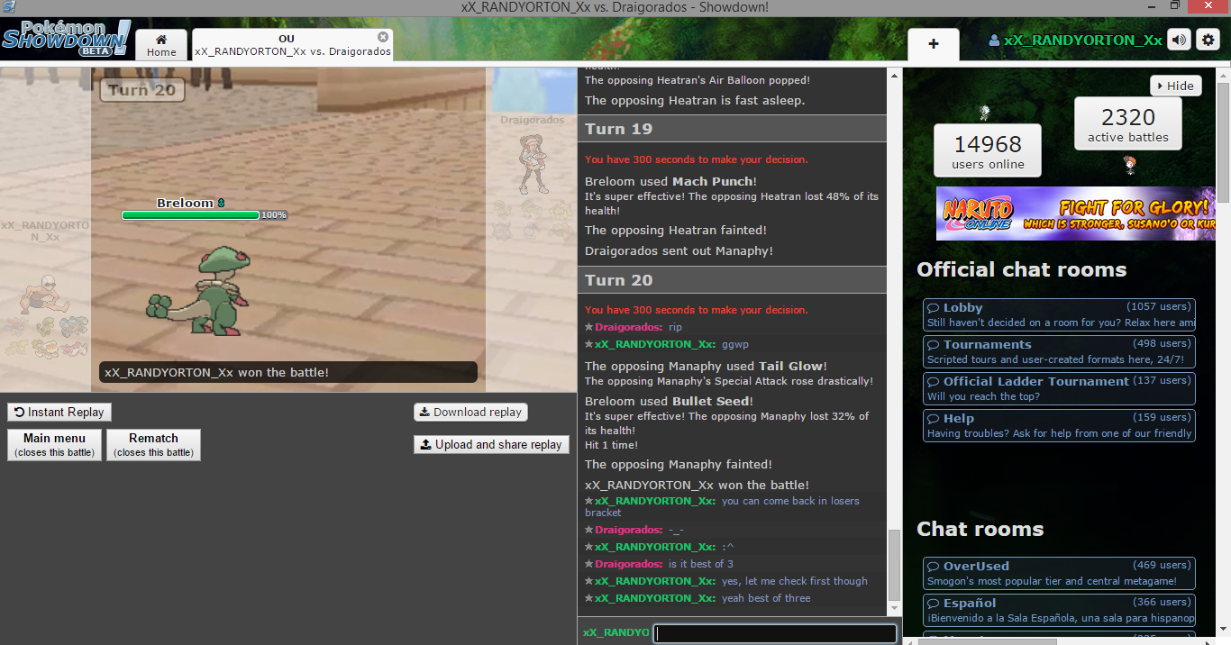Click 'yeah best of three' chat message
Screen dimensions: 1231x645
pyautogui.click(x=766, y=598)
